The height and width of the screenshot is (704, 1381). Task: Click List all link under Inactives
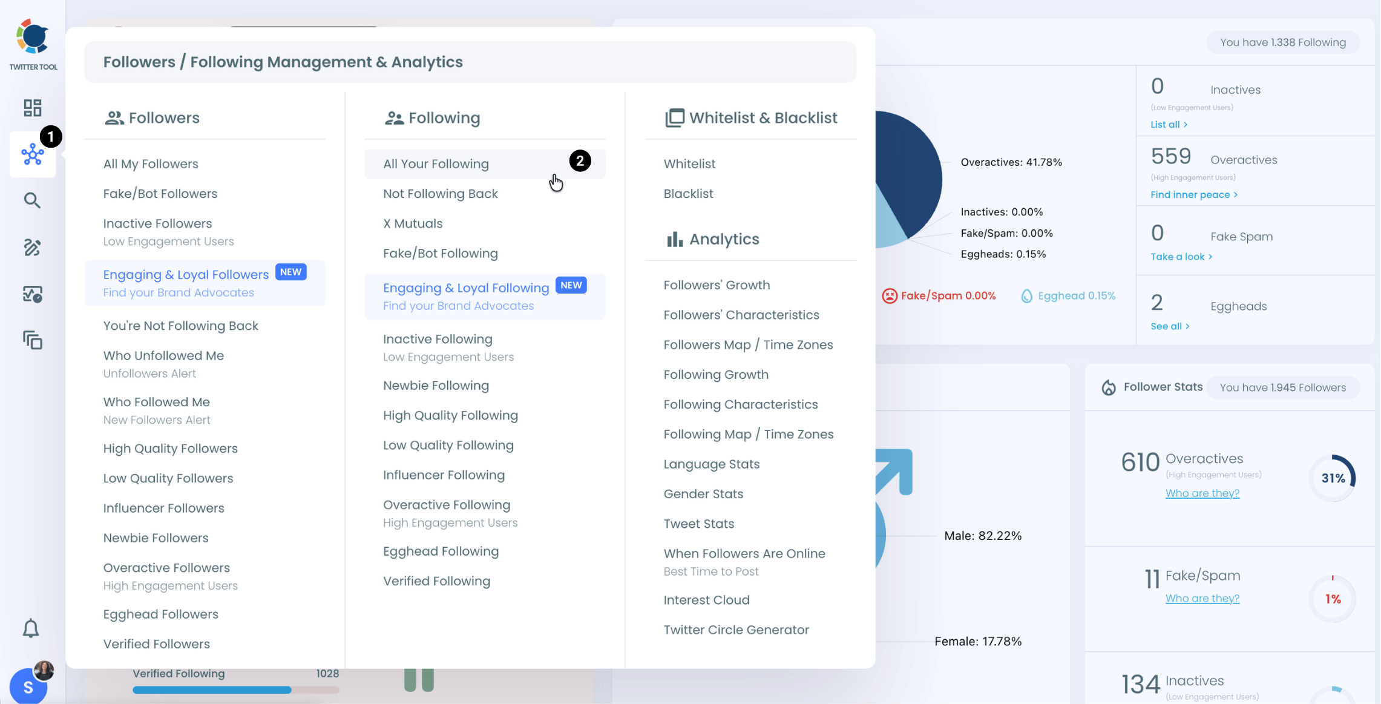click(x=1169, y=125)
